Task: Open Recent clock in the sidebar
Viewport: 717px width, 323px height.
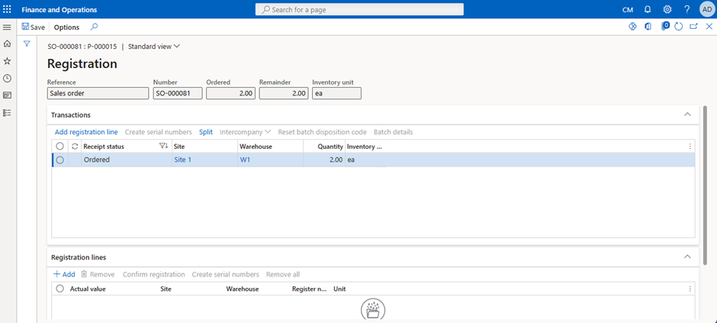Action: [x=7, y=78]
